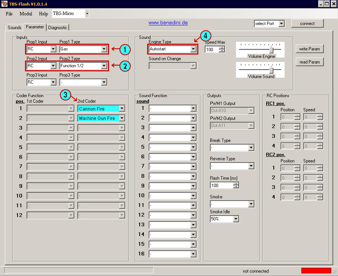The image size is (338, 276).
Task: Switch to the Diagnostic tab
Action: click(58, 28)
